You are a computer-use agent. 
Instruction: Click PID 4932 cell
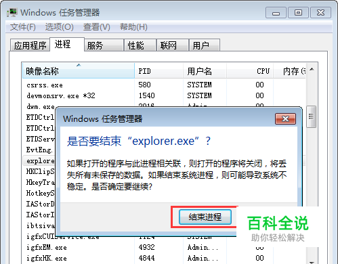pyautogui.click(x=147, y=247)
